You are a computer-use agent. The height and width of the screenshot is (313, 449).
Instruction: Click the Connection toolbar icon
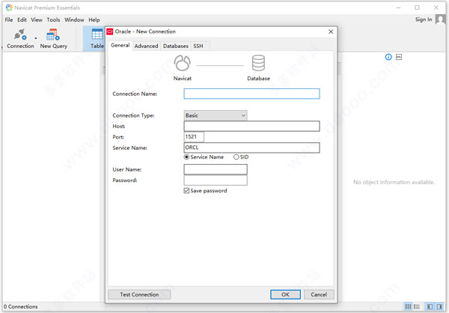pyautogui.click(x=20, y=35)
